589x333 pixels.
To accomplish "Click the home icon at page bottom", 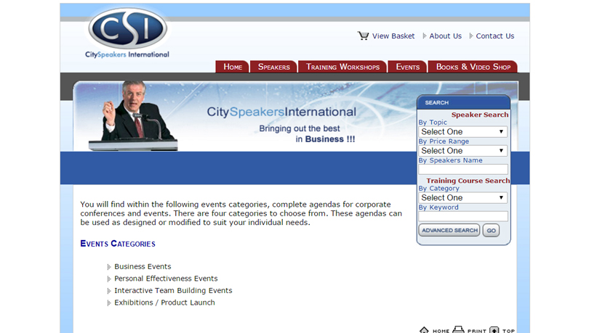I will [424, 330].
